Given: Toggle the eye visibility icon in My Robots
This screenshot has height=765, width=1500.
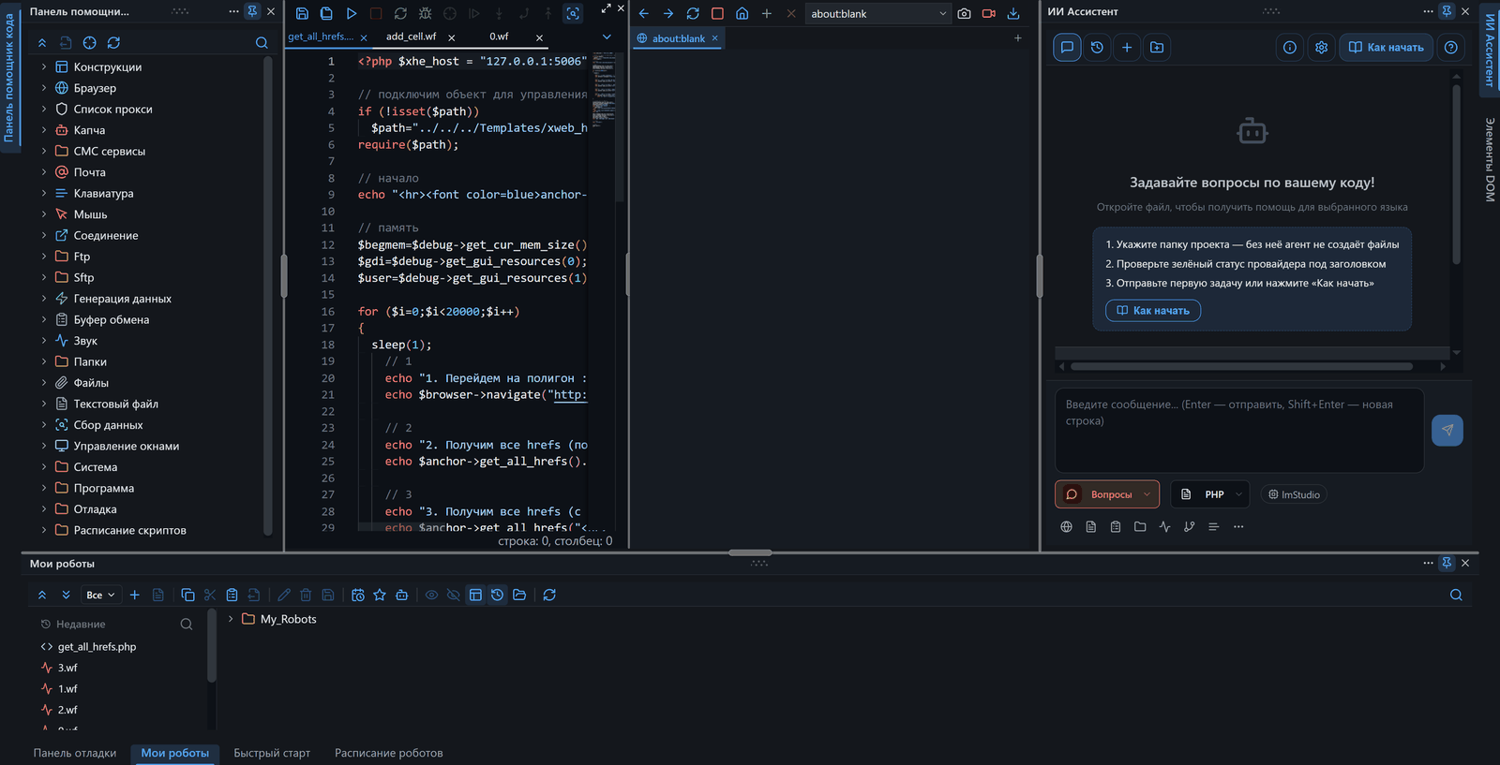Looking at the screenshot, I should 431,595.
